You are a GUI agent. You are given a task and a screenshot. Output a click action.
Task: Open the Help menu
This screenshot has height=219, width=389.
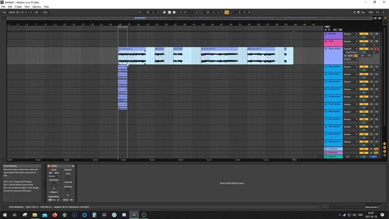[46, 7]
